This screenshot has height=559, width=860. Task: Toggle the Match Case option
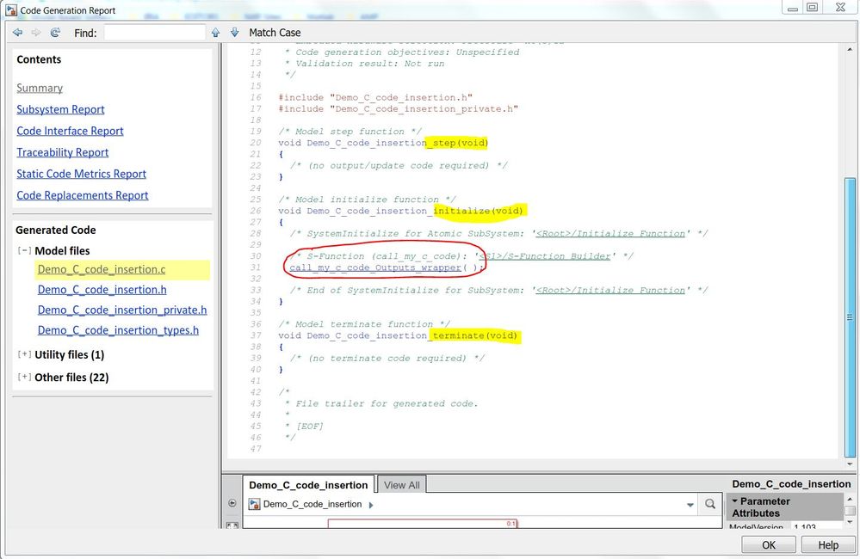[x=275, y=33]
